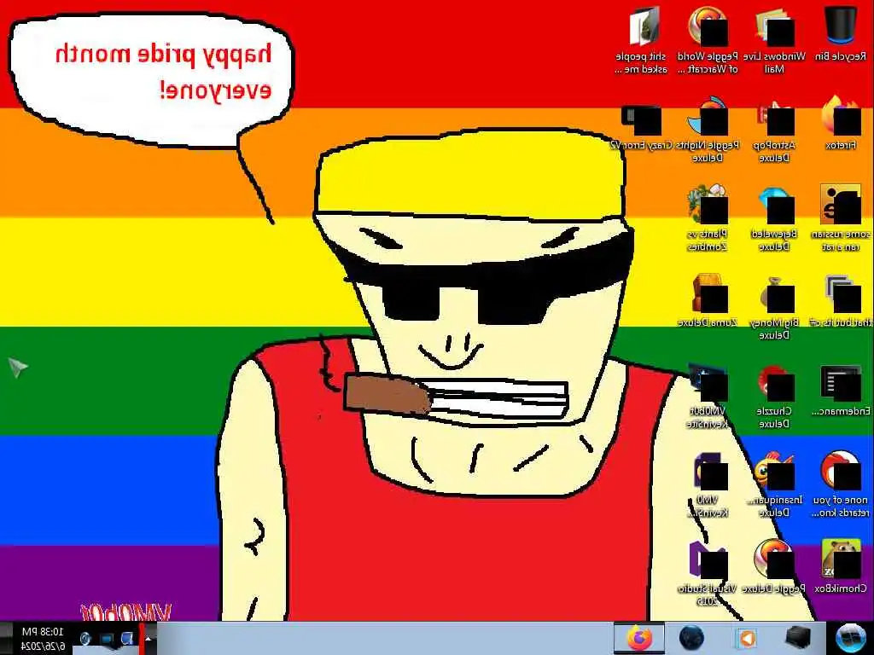Click the round swirl tray icon

(x=85, y=638)
